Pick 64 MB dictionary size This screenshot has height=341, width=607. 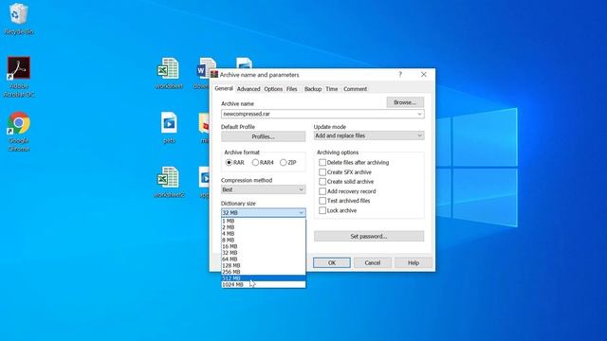(264, 259)
